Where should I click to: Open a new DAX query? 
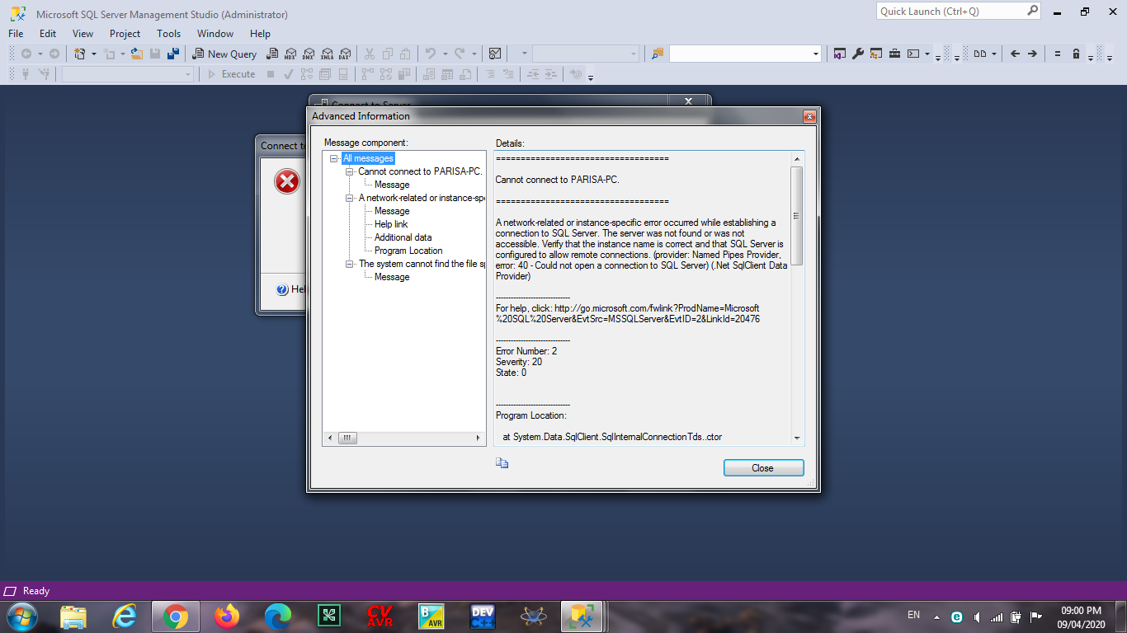click(345, 54)
